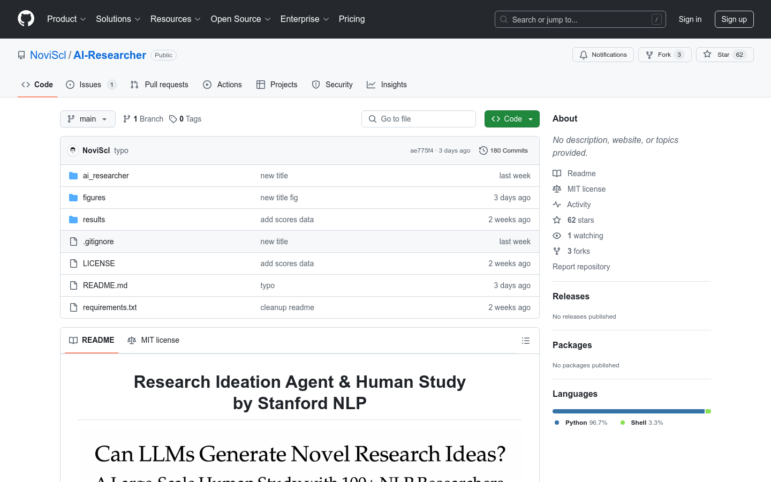The width and height of the screenshot is (771, 482).
Task: Open the GitHub home logo
Action: pyautogui.click(x=26, y=19)
